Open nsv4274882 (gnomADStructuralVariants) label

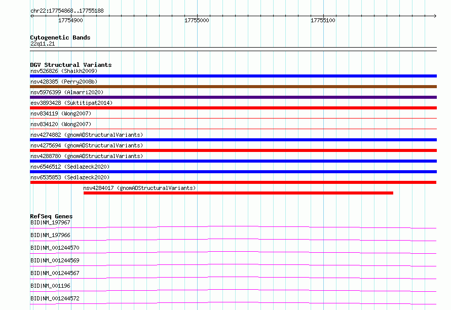pyautogui.click(x=87, y=135)
